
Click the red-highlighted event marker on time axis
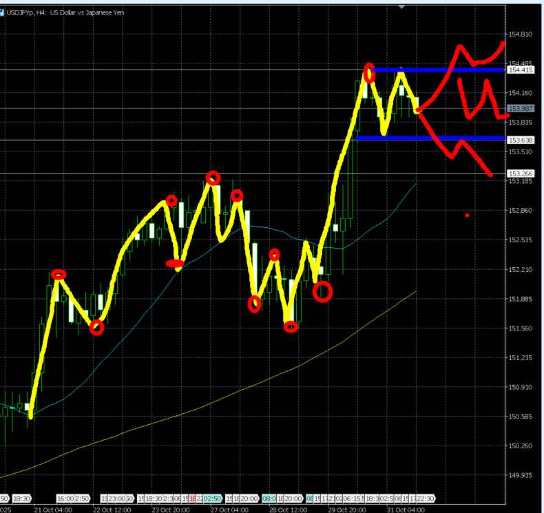click(x=193, y=498)
